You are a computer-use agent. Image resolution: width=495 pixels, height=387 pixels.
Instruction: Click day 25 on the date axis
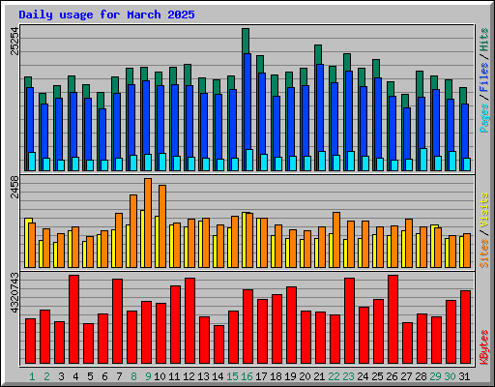pyautogui.click(x=377, y=376)
